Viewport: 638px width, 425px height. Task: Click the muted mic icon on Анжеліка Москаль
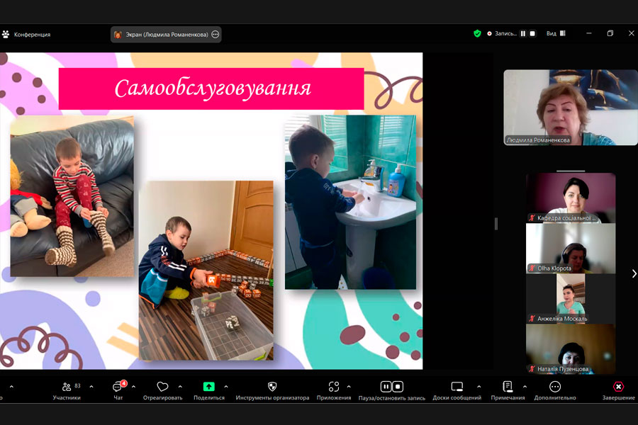(532, 319)
